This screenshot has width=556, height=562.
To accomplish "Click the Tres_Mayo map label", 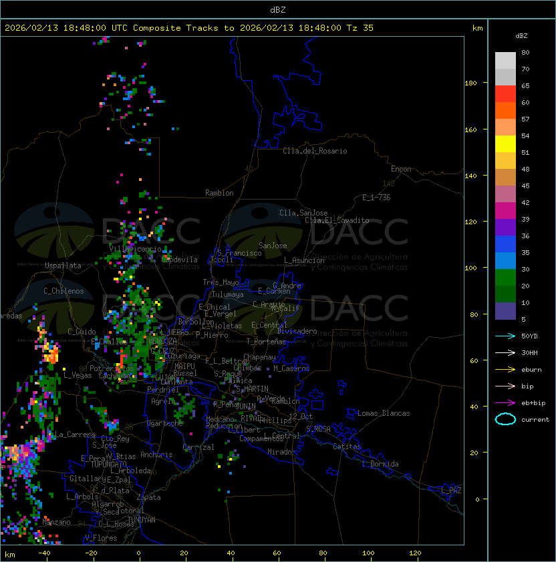I will [221, 282].
